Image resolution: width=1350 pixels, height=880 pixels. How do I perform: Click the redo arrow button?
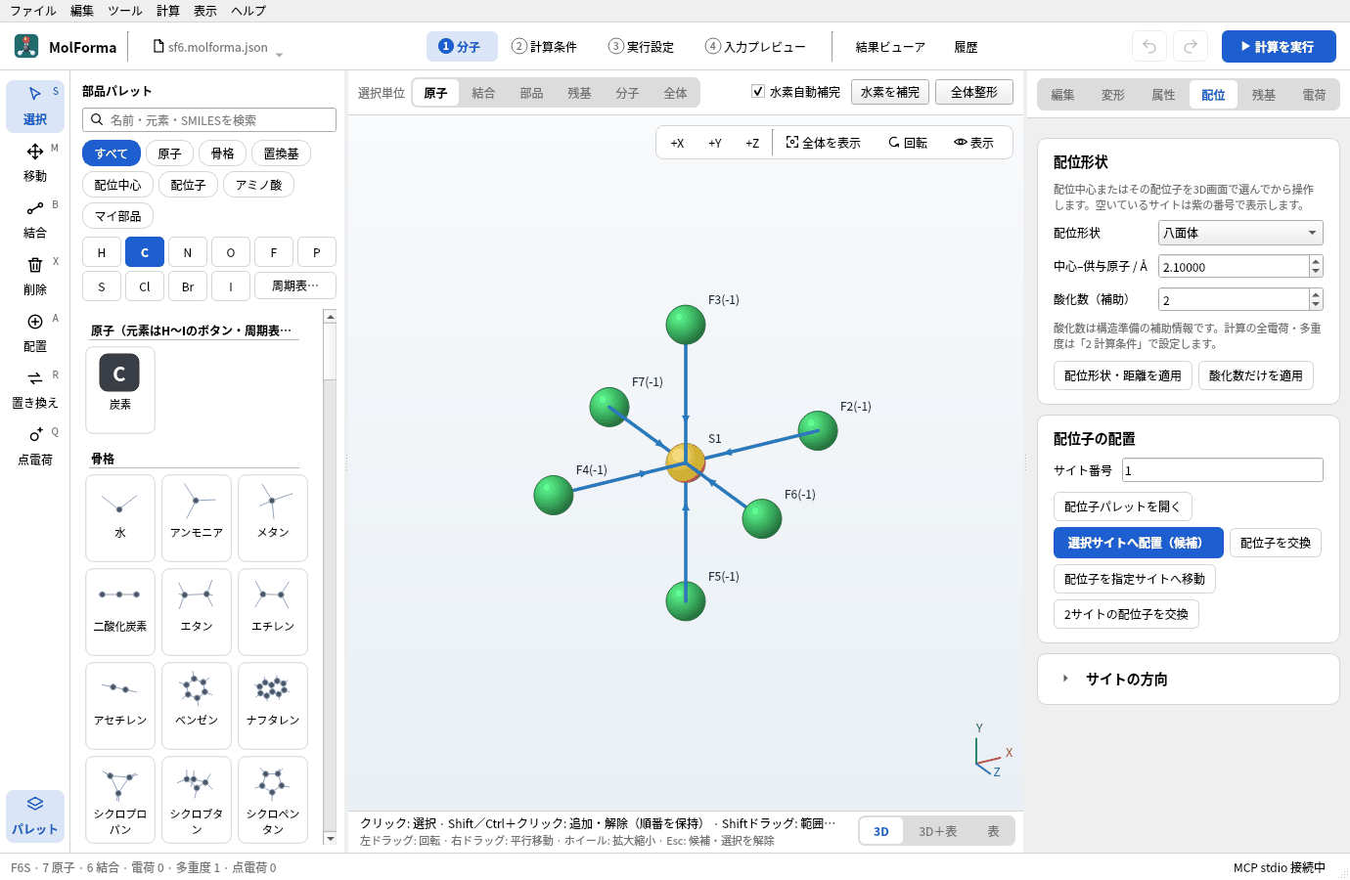point(1191,46)
